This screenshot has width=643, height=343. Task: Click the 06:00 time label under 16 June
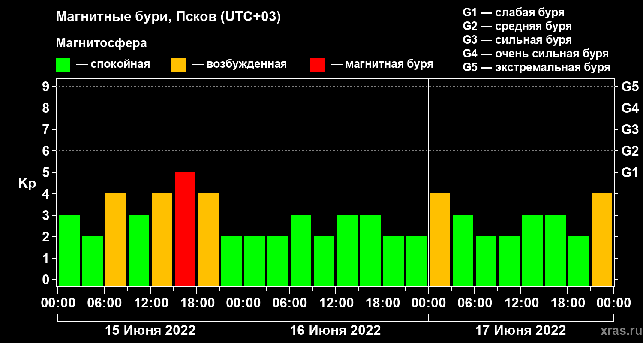[289, 303]
